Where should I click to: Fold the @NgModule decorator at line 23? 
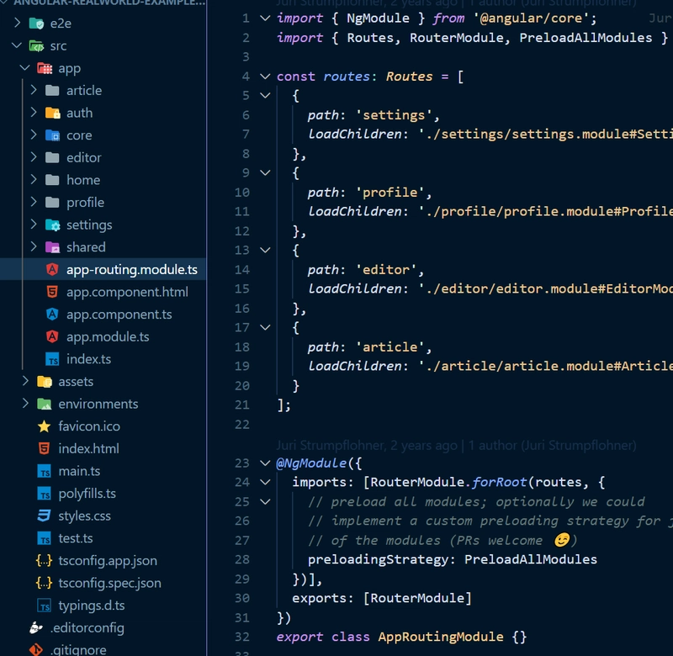click(265, 463)
